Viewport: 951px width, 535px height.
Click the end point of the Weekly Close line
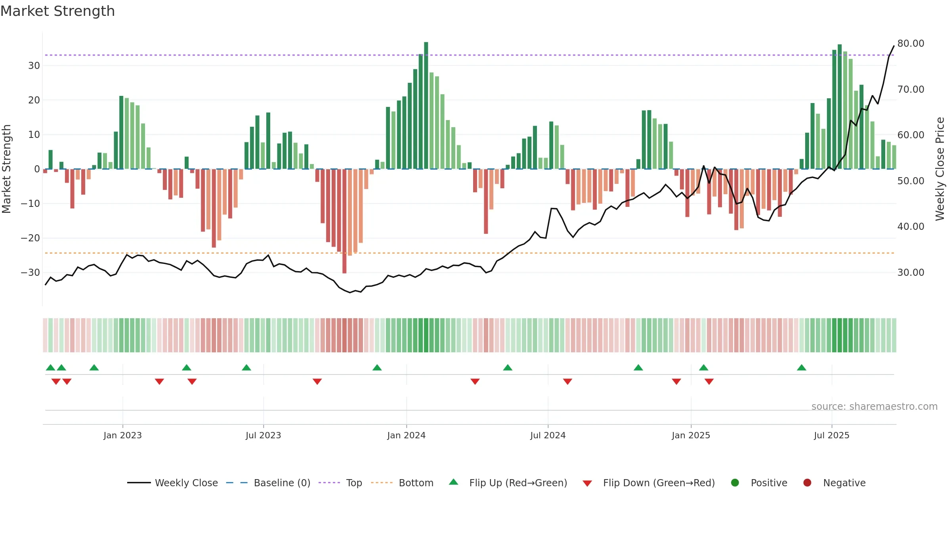[x=894, y=46]
